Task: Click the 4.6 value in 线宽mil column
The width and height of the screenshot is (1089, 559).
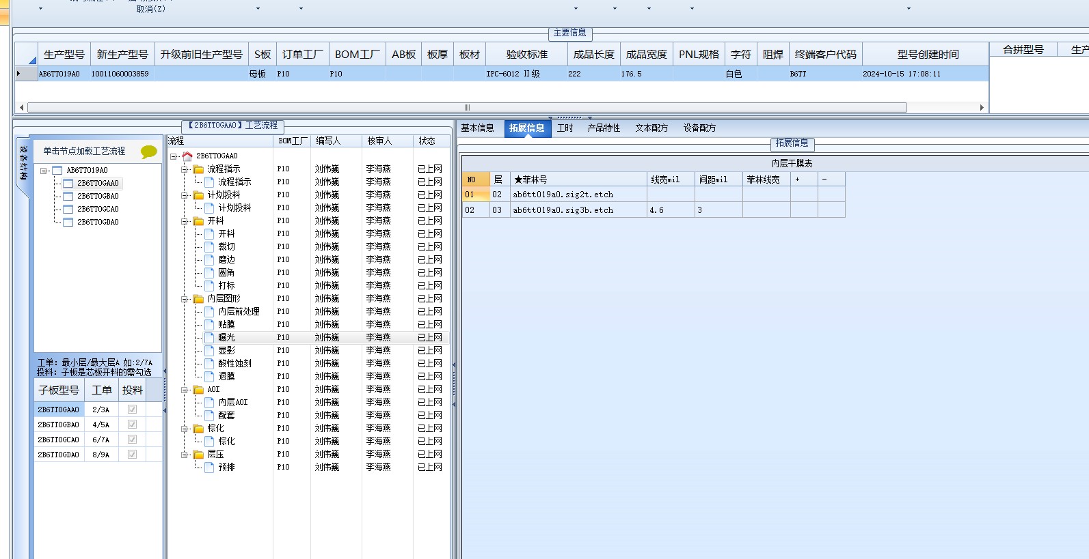Action: [656, 210]
